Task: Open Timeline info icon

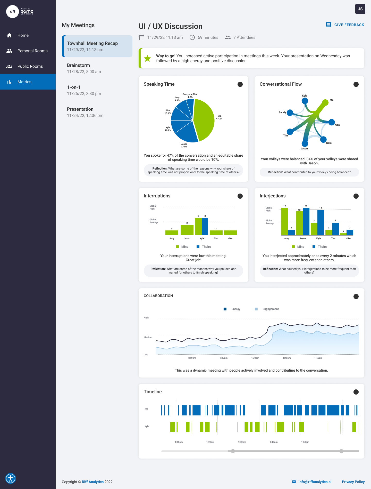Action: click(356, 392)
